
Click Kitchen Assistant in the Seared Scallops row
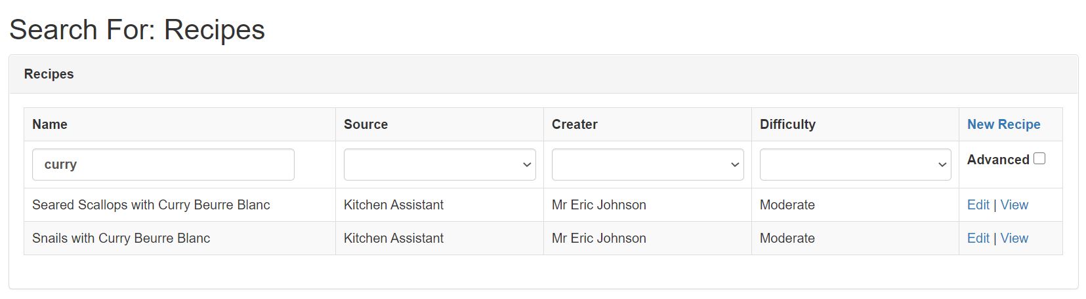393,205
